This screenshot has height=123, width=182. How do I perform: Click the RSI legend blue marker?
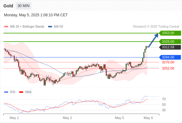coord(6,92)
